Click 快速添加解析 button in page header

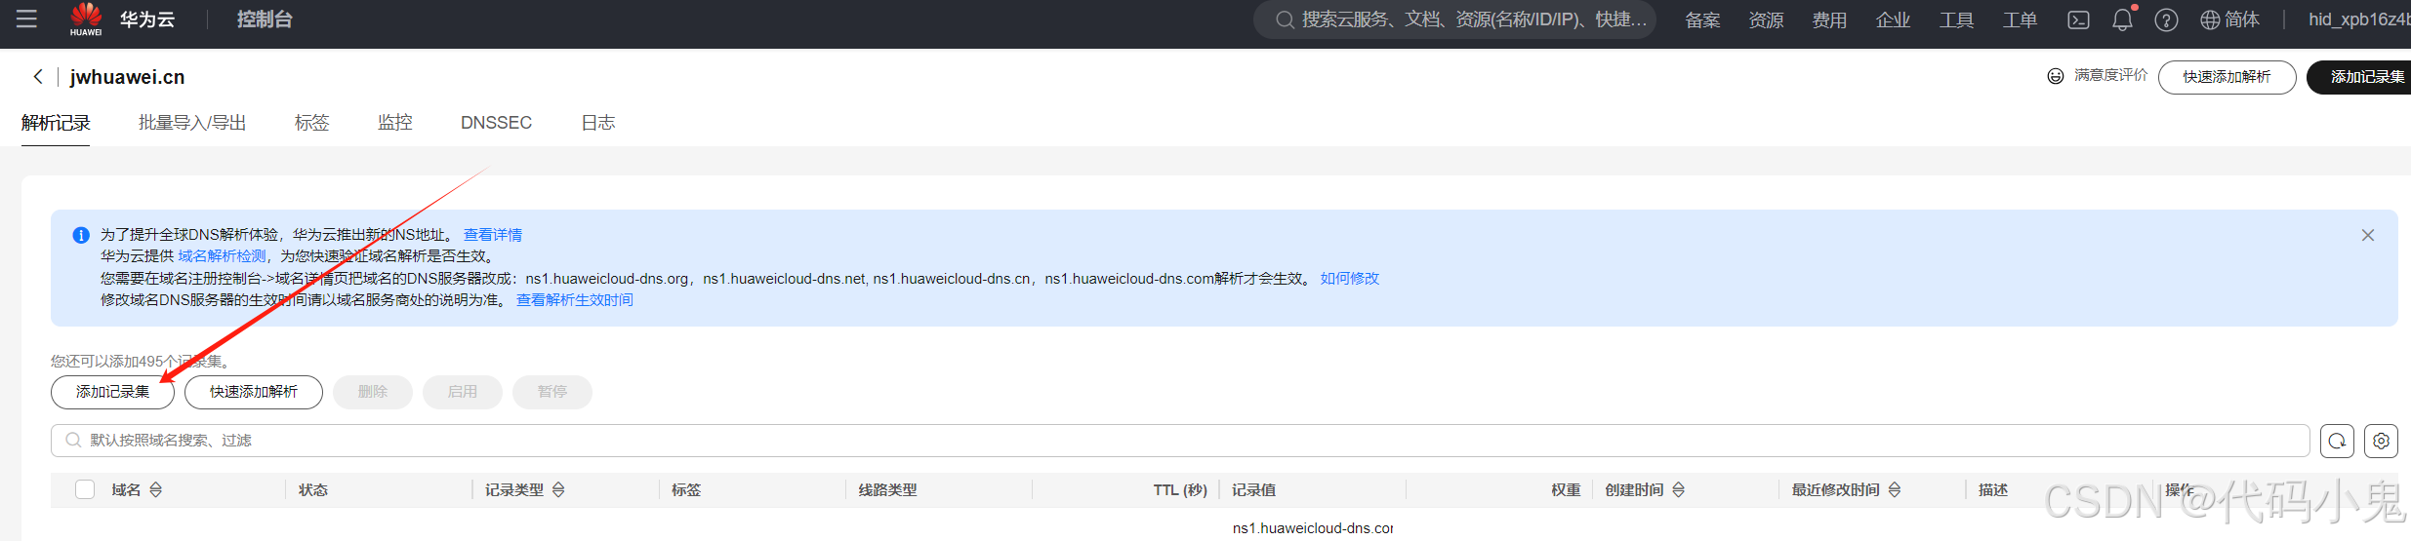tap(2227, 77)
